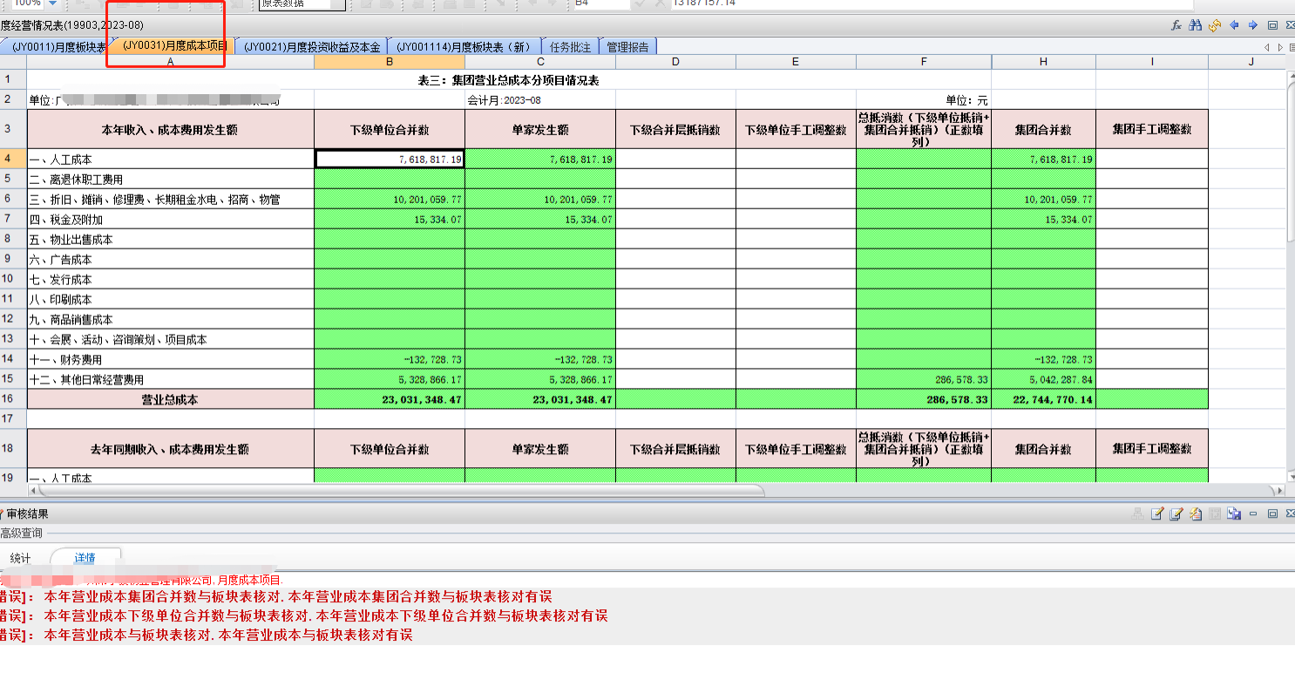Click 单家发生额 value 5,328,866.17
The height and width of the screenshot is (673, 1295).
coord(540,380)
